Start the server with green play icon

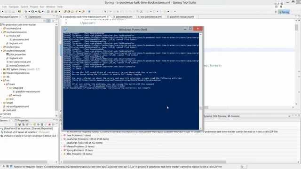click(42, 124)
